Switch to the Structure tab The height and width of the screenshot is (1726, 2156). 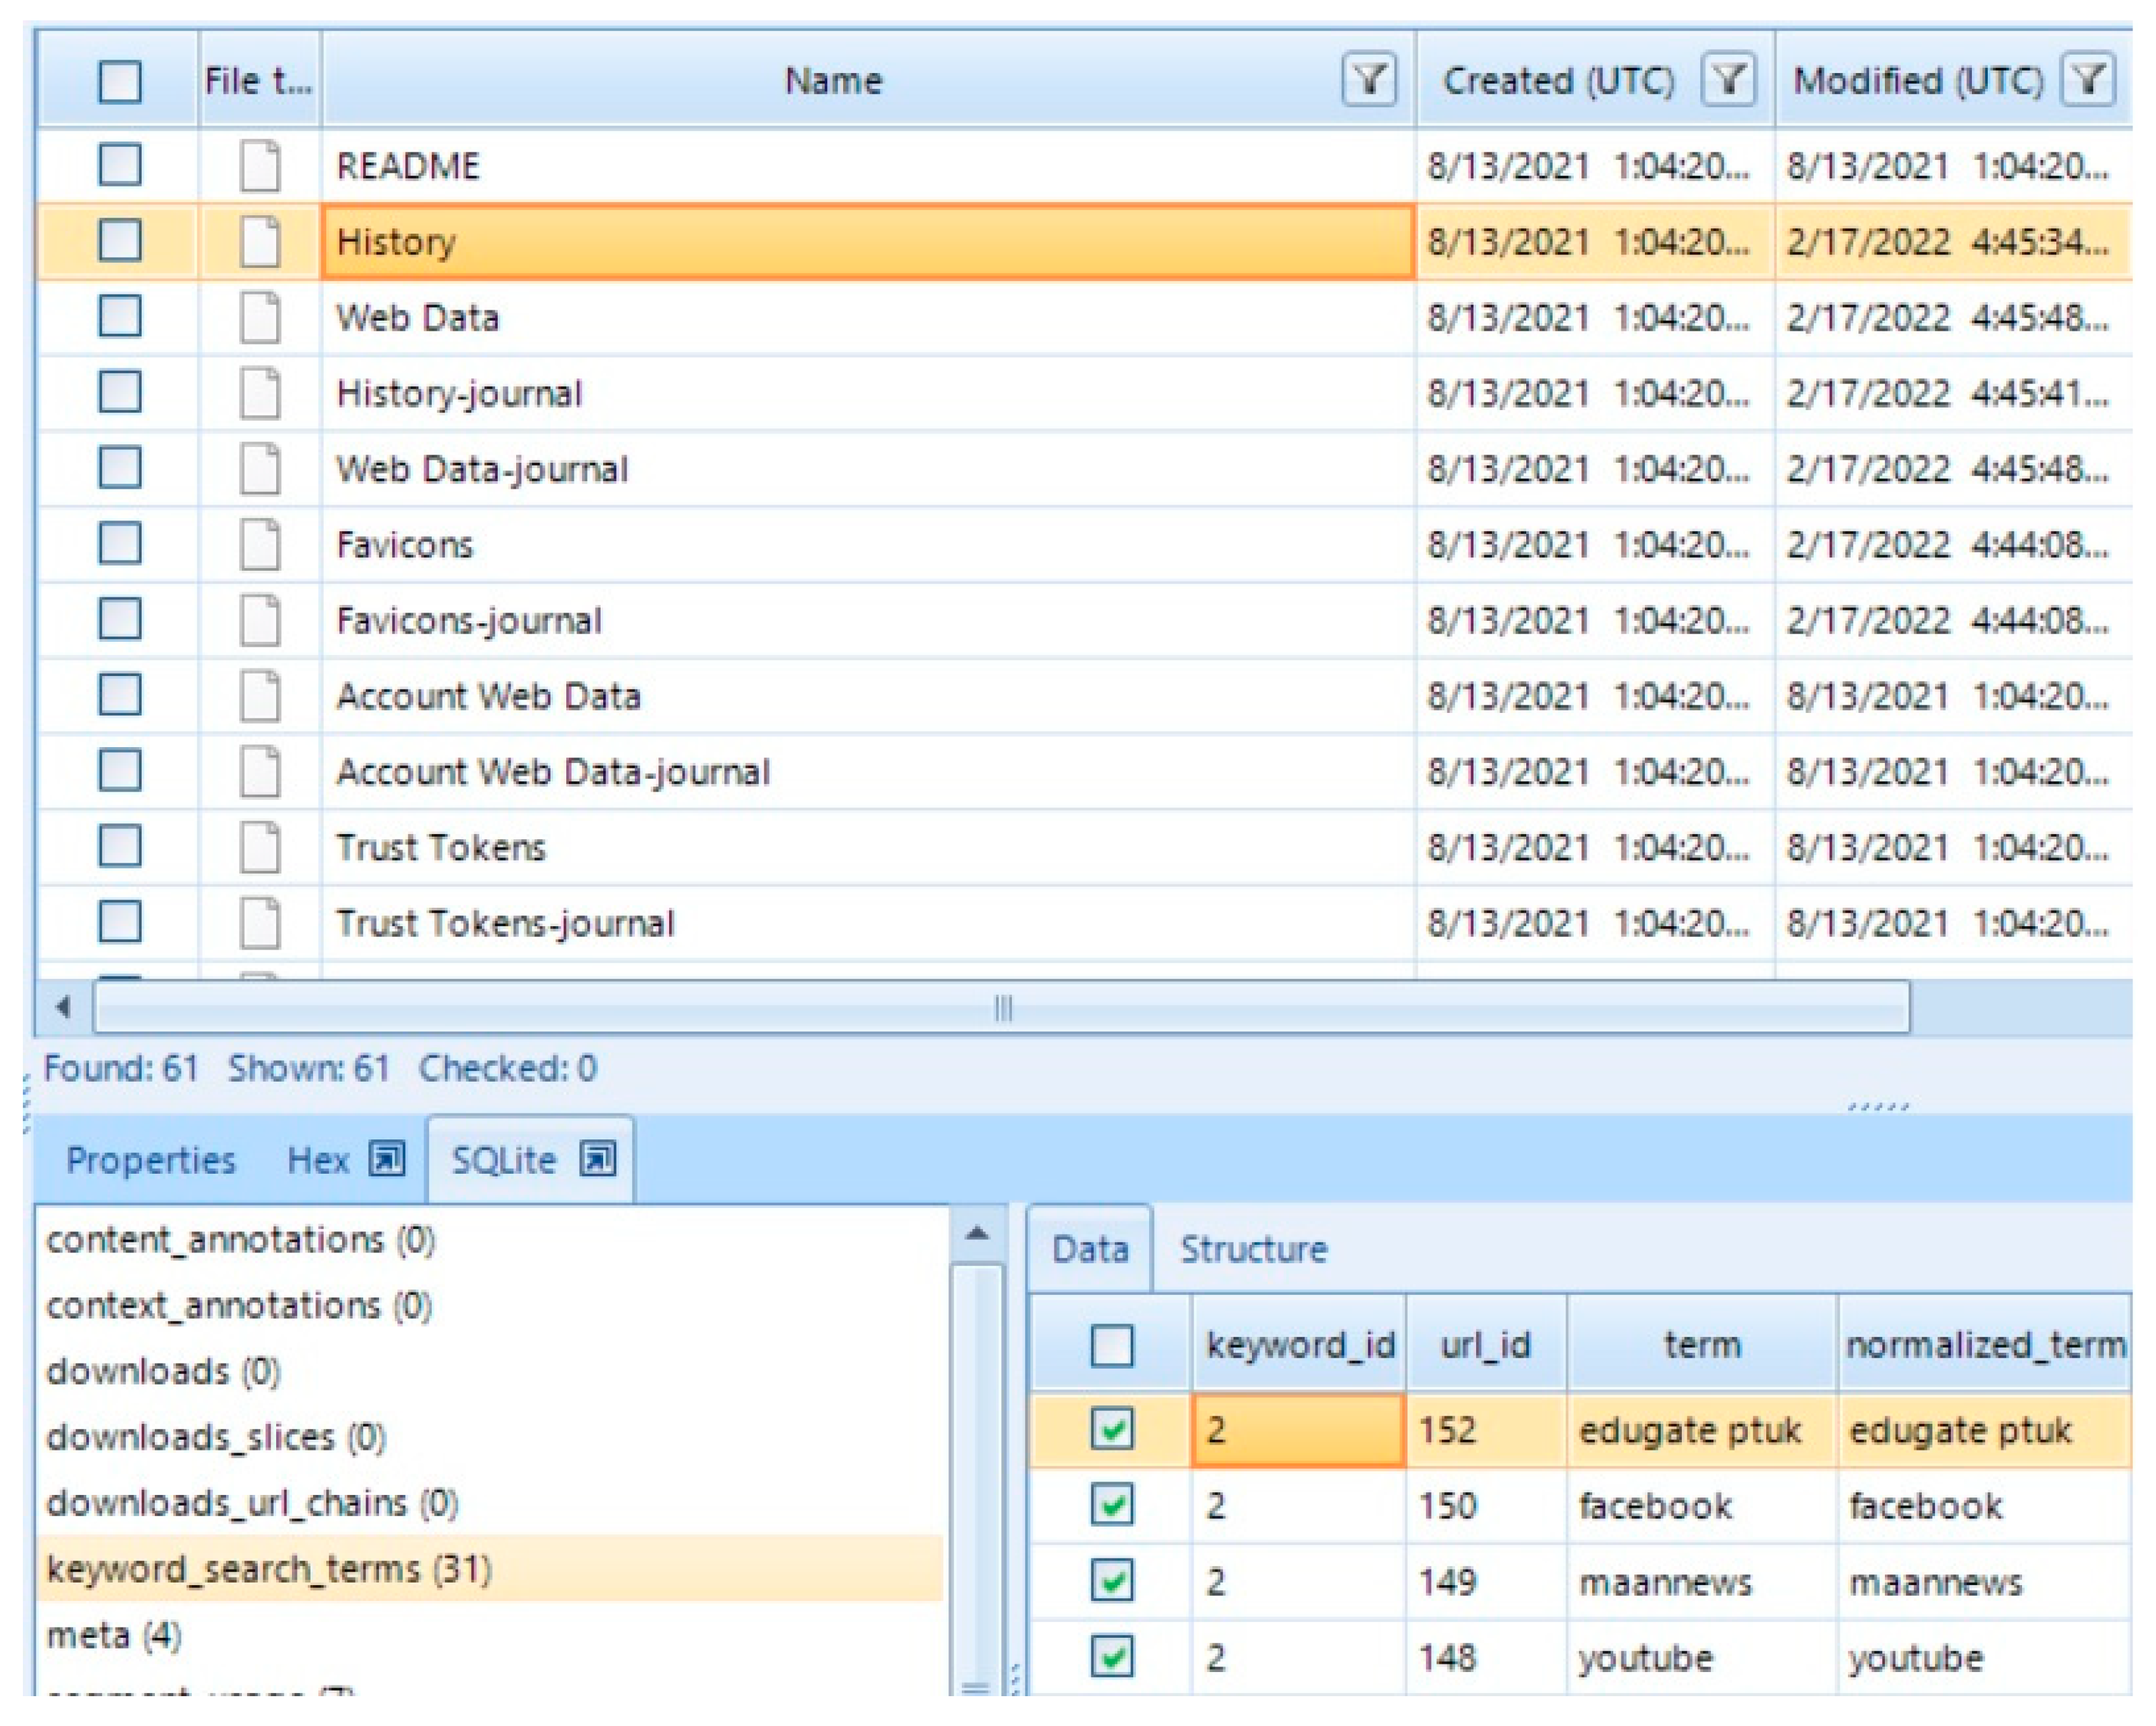pyautogui.click(x=1253, y=1250)
